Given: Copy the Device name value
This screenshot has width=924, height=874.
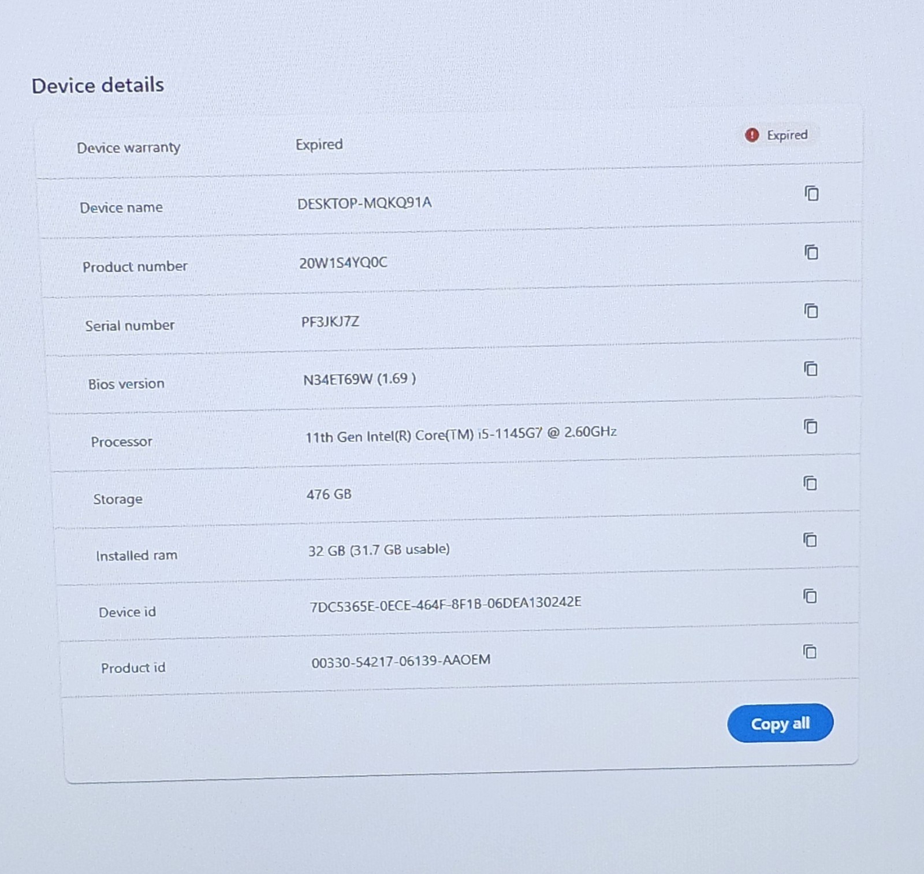Looking at the screenshot, I should pyautogui.click(x=811, y=194).
